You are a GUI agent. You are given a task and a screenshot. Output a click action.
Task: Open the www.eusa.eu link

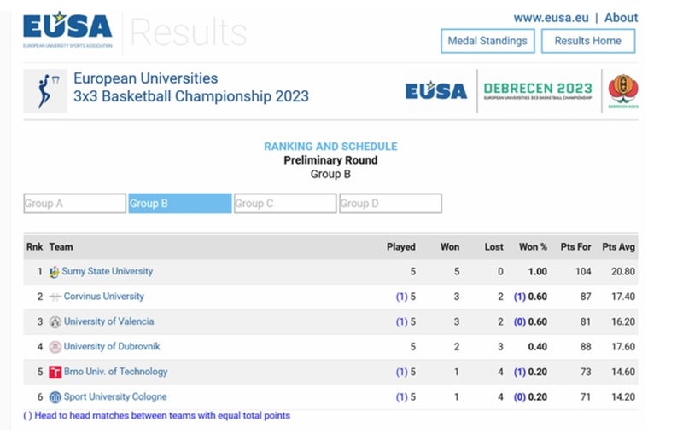point(551,18)
